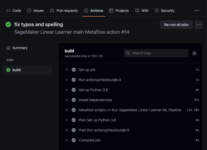This screenshot has width=207, height=150.
Task: Click status check icon for Complete job
Action: pos(74,140)
